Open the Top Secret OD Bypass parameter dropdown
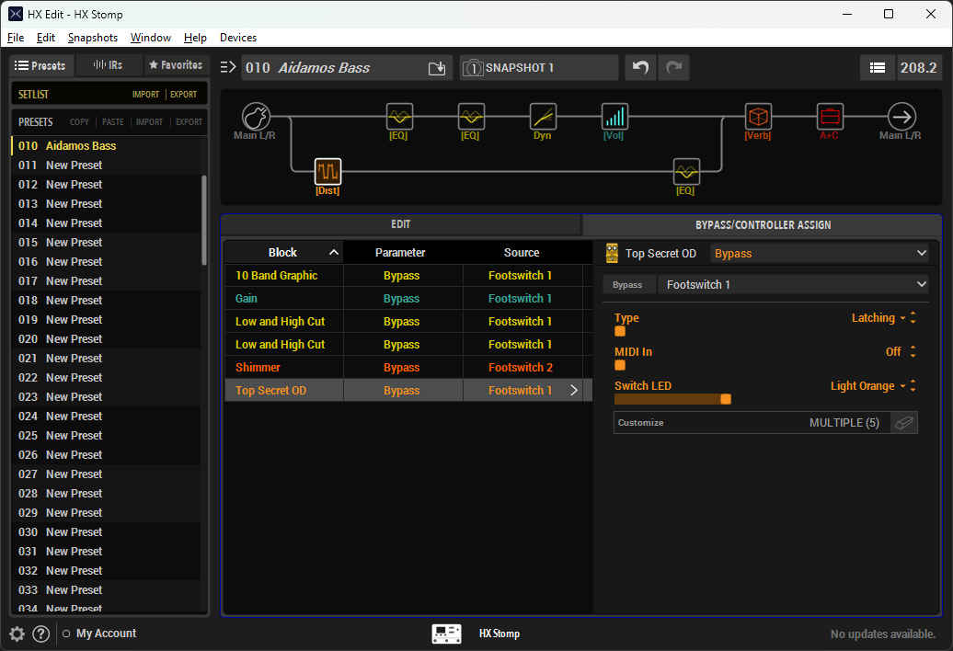Viewport: 953px width, 651px height. [820, 253]
